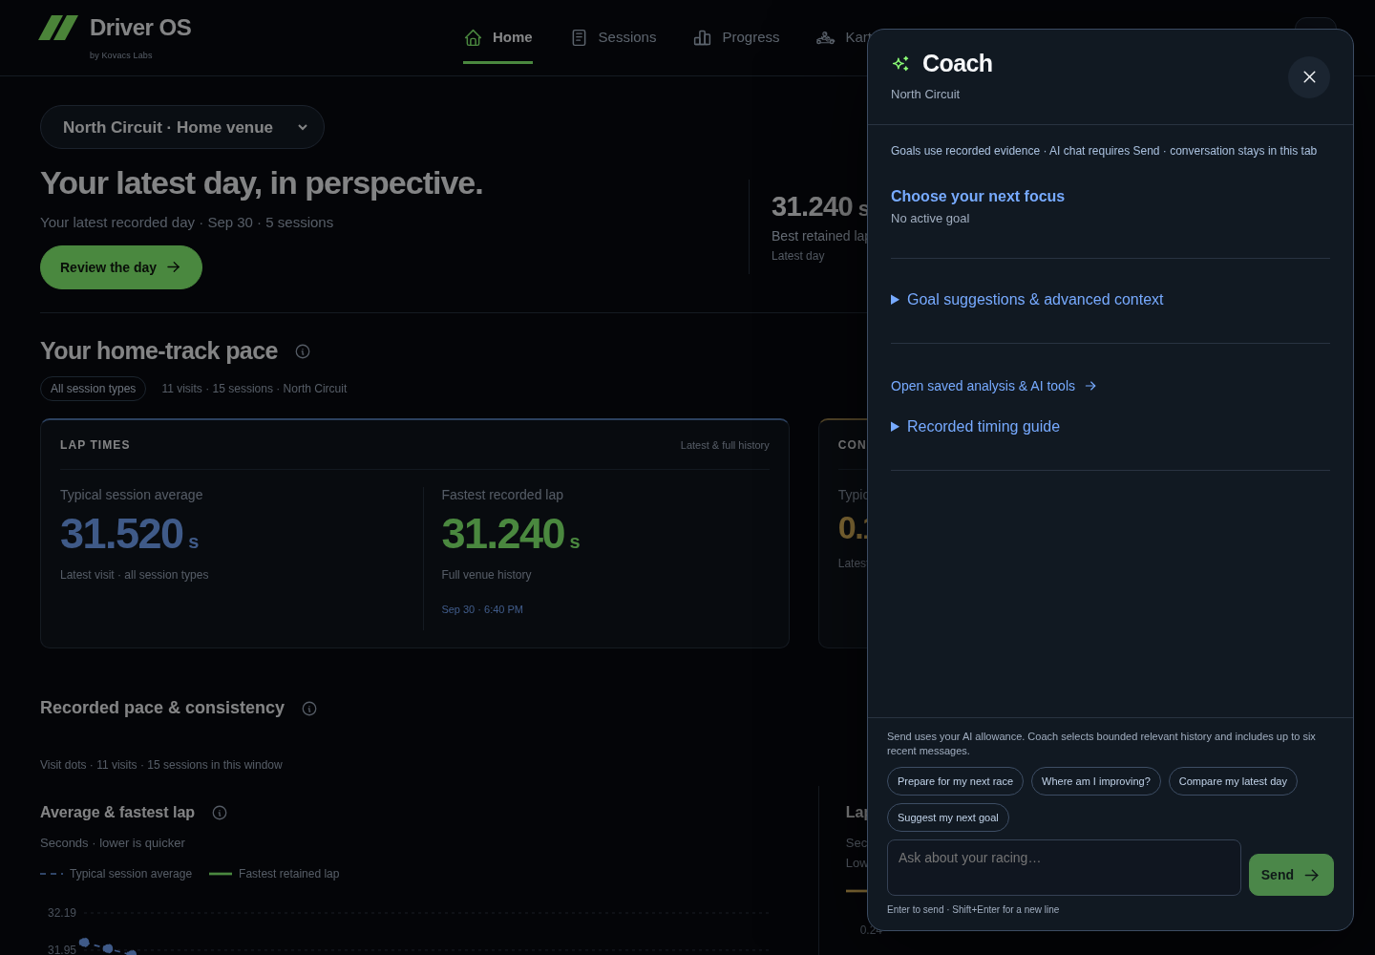The image size is (1375, 955).
Task: Click the Driver OS double-slash logo
Action: 58,28
